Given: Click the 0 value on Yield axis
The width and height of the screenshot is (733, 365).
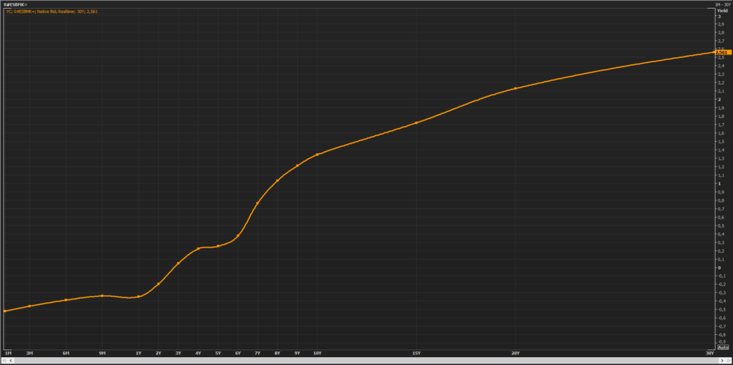Looking at the screenshot, I should [x=719, y=268].
